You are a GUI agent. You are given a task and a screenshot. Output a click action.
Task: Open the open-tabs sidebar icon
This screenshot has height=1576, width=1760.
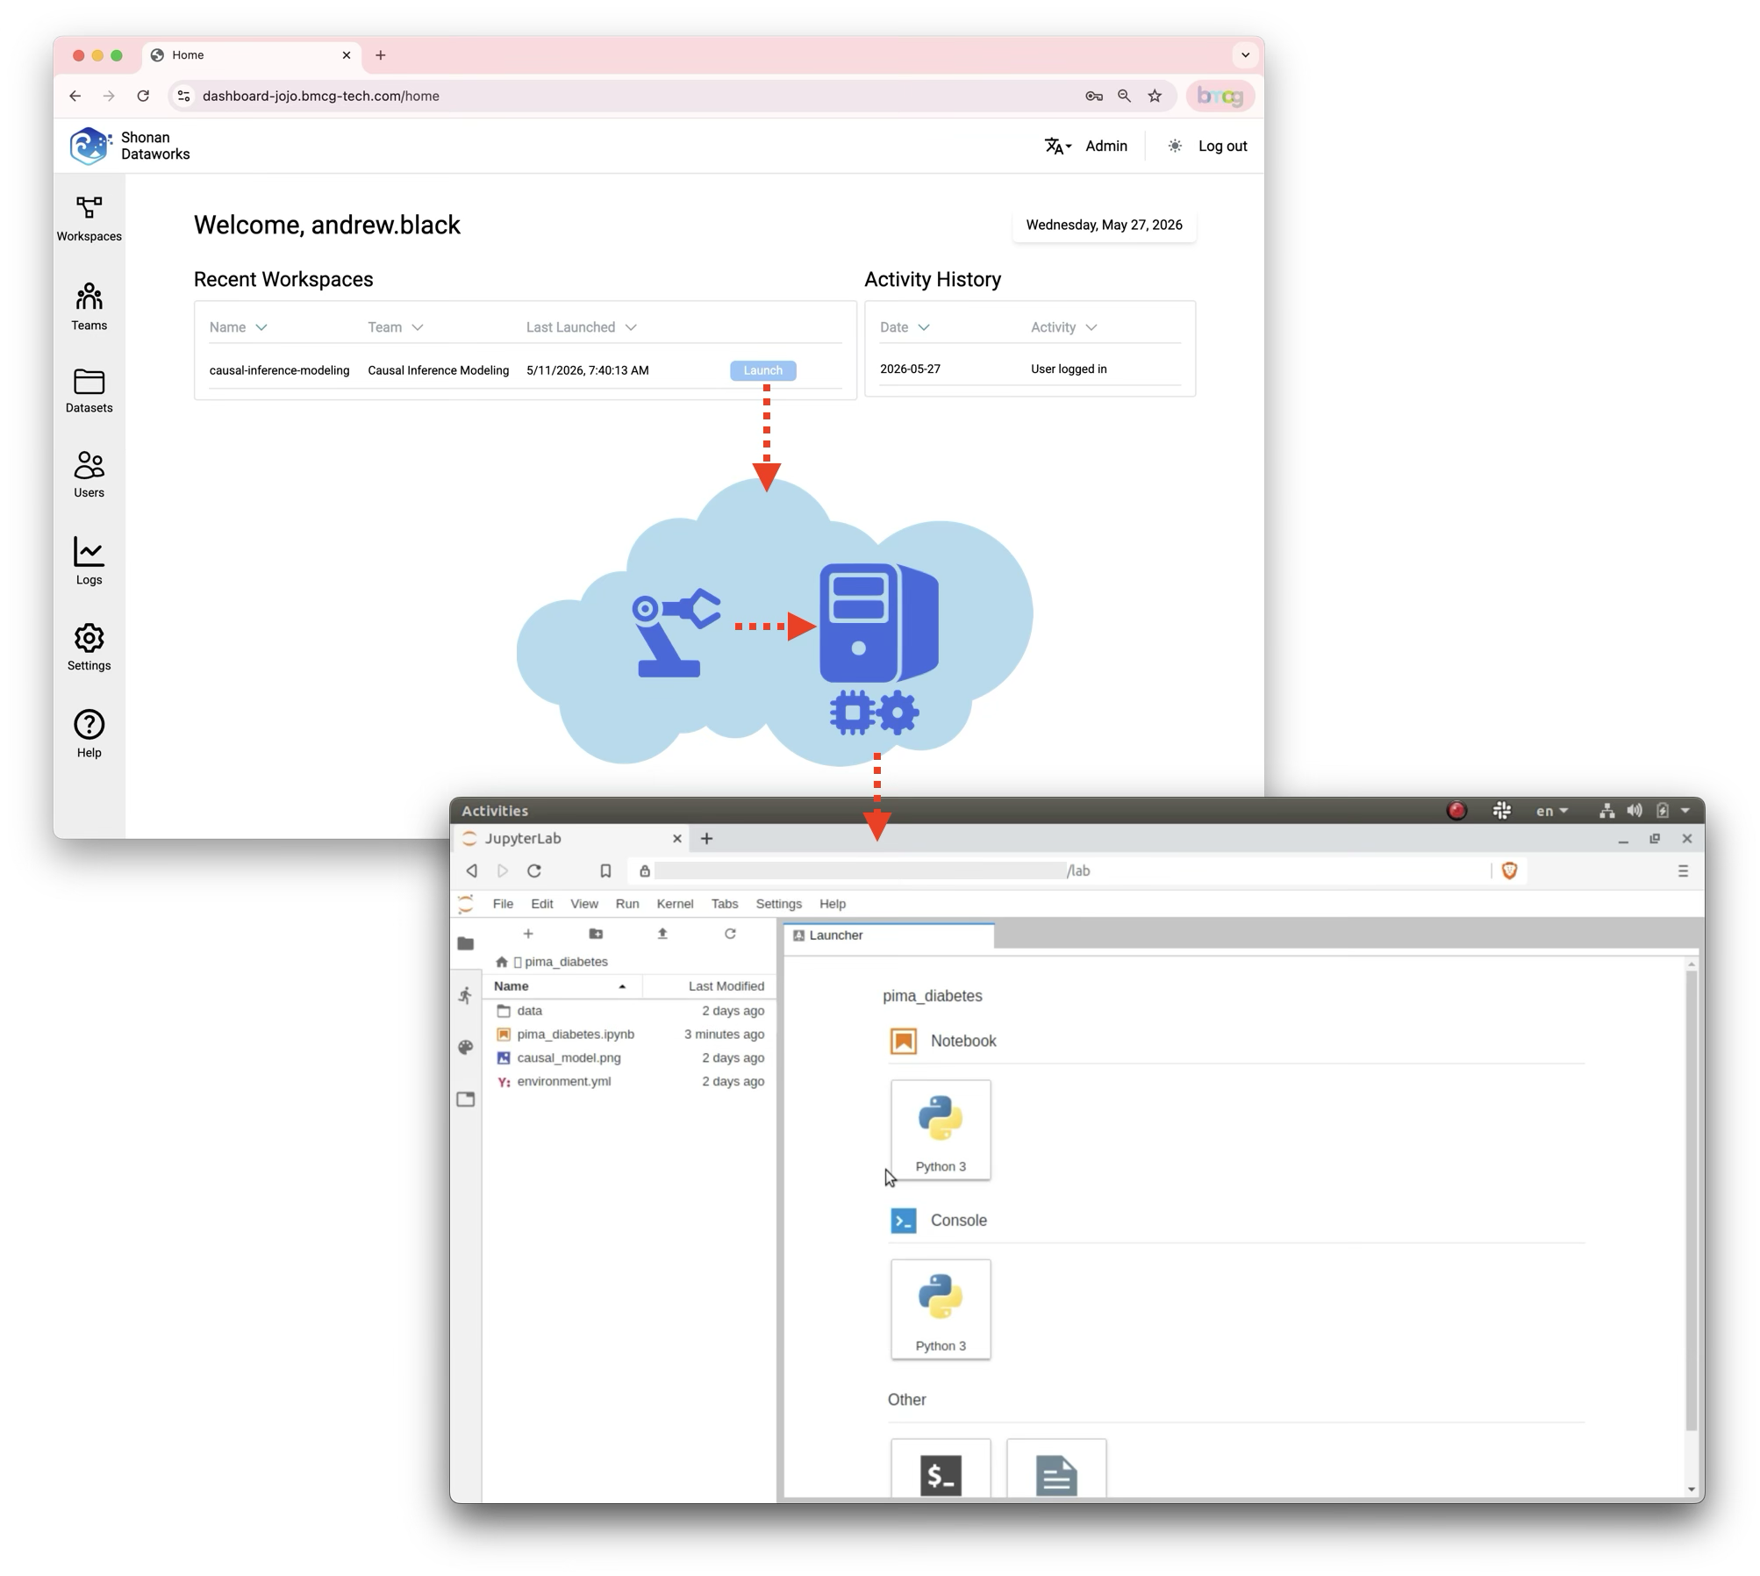[466, 1099]
